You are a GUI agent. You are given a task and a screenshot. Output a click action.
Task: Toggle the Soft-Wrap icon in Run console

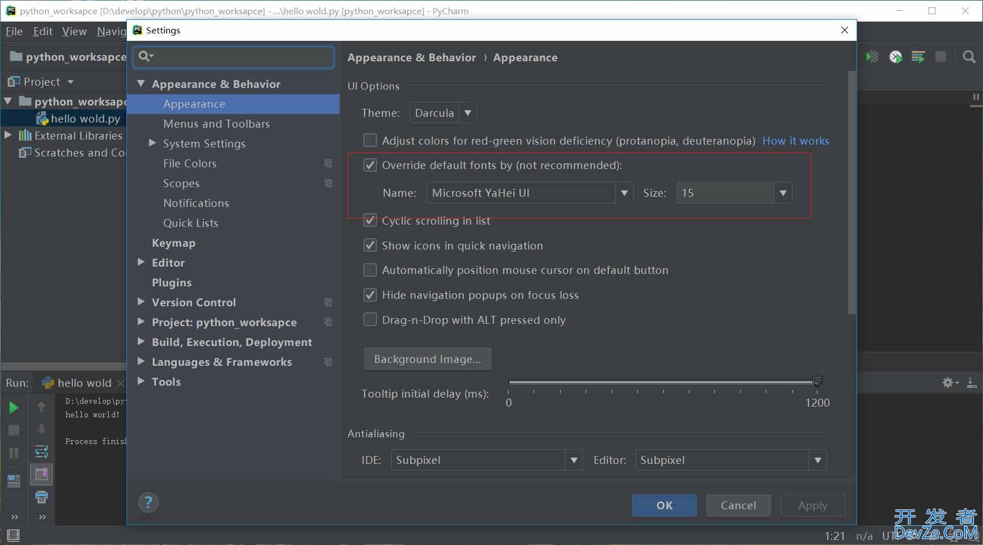[x=41, y=451]
